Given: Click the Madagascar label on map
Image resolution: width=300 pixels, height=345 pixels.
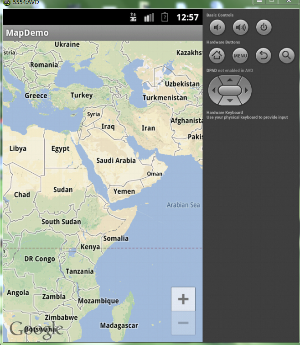Looking at the screenshot, I should pyautogui.click(x=119, y=325).
